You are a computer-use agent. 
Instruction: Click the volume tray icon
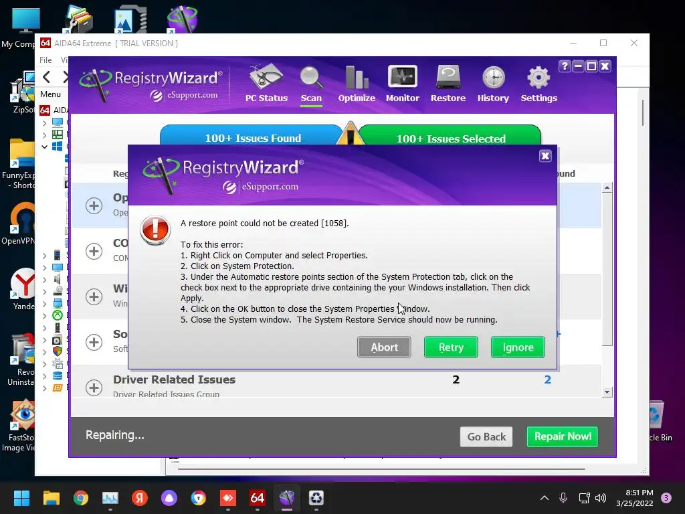601,498
